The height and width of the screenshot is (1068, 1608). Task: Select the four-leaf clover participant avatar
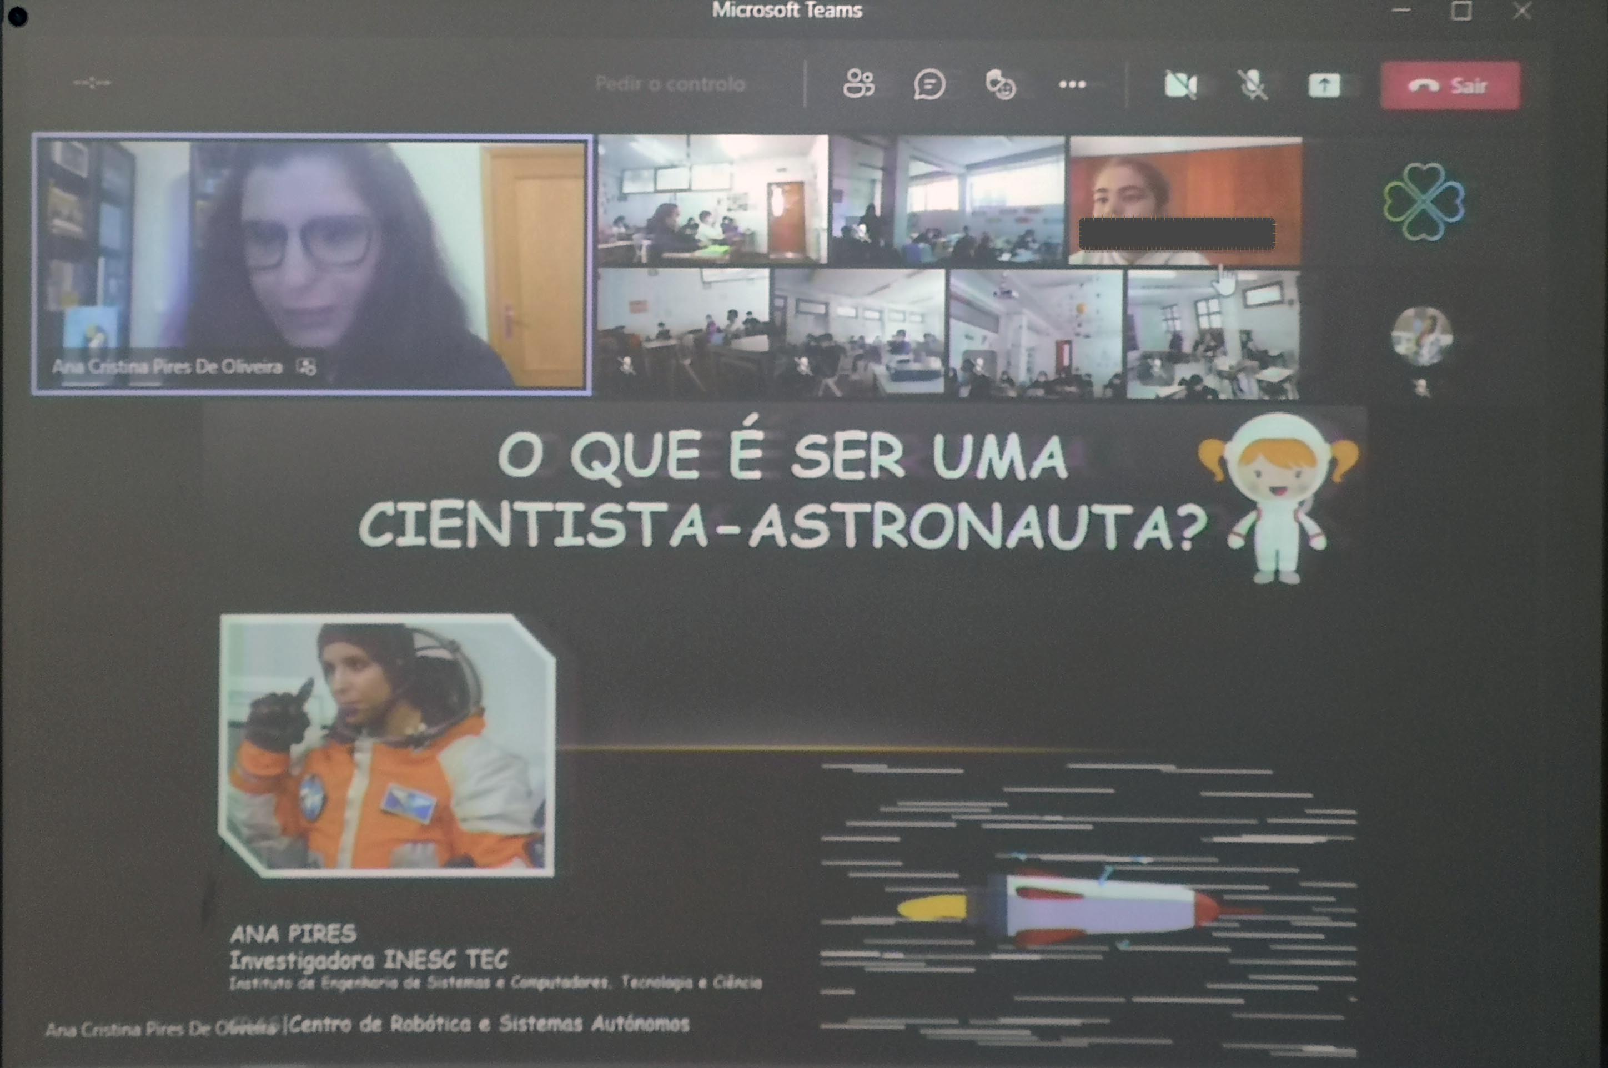[x=1423, y=201]
